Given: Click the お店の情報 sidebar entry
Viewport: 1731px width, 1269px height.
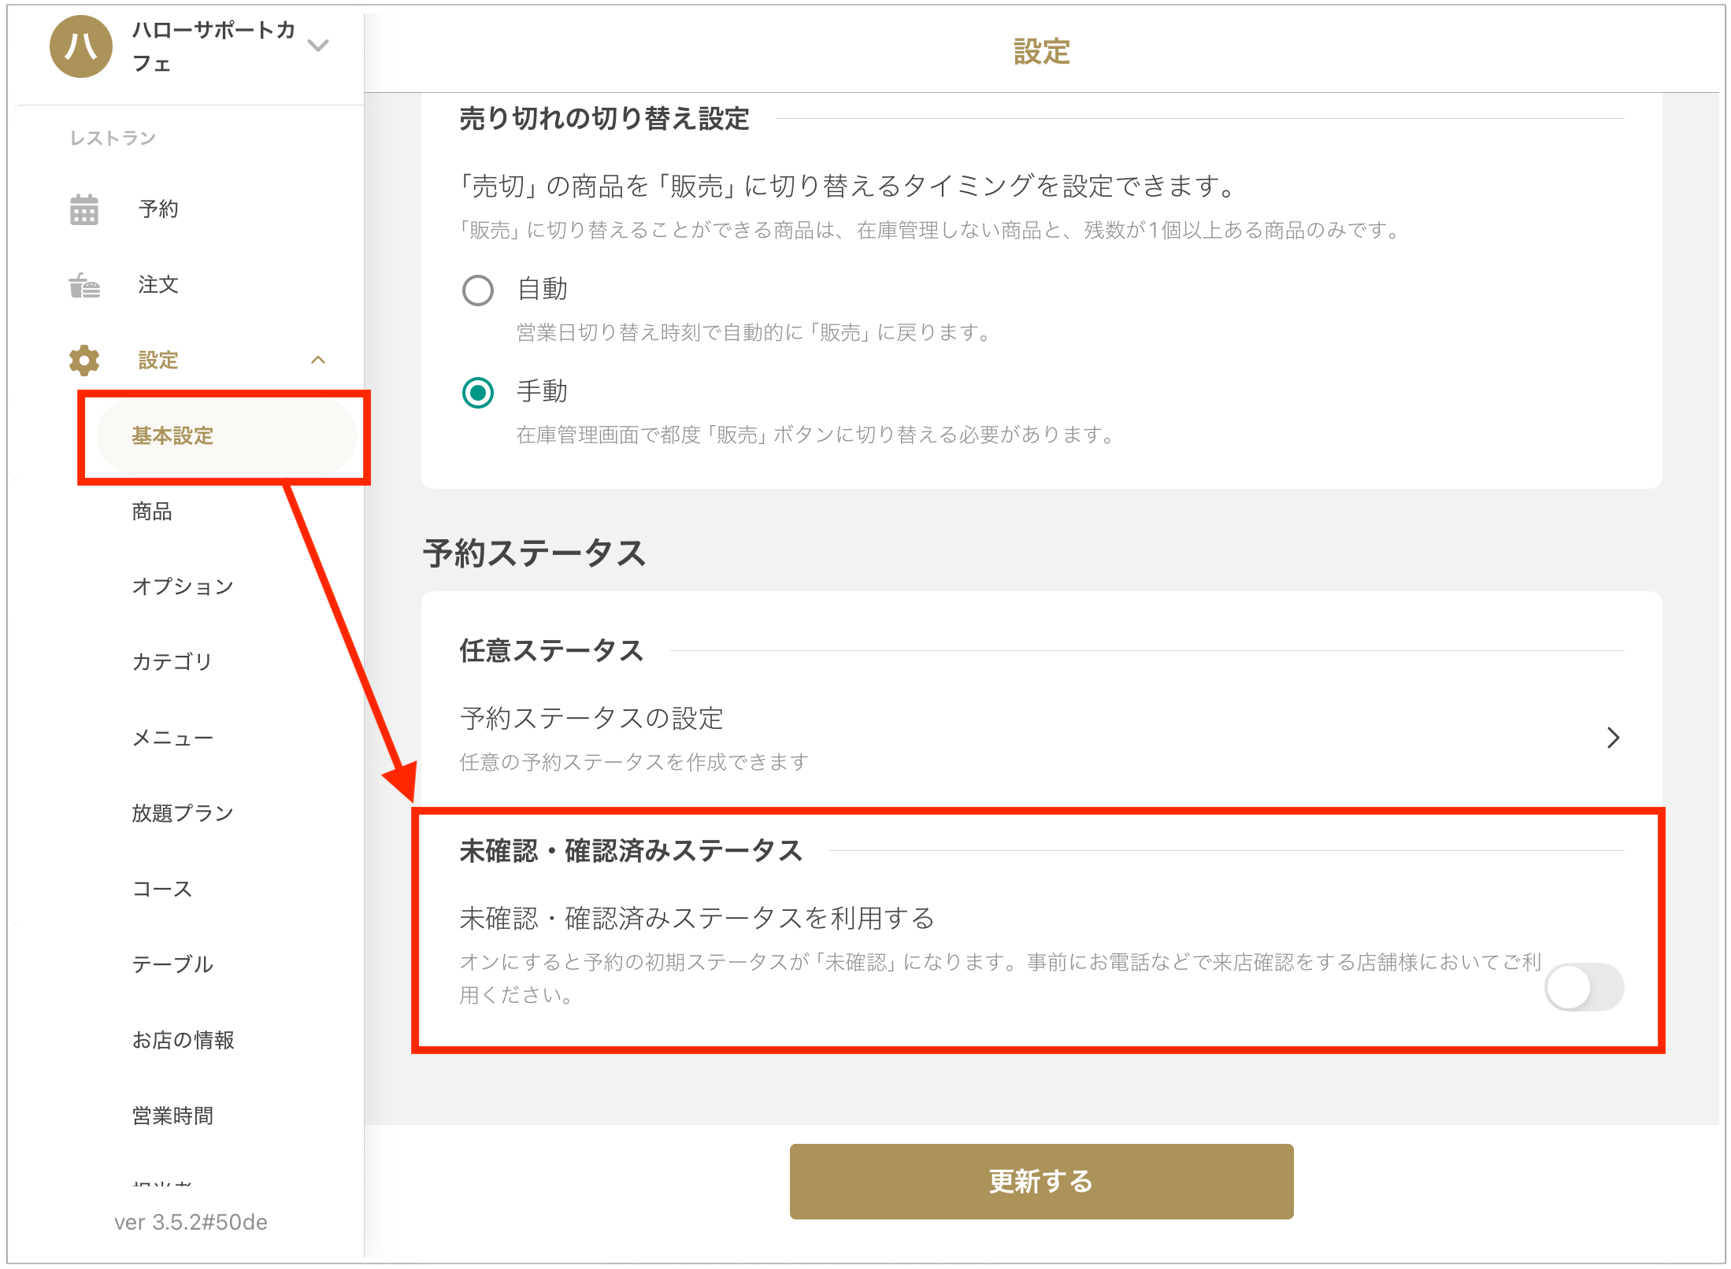Looking at the screenshot, I should 183,1040.
